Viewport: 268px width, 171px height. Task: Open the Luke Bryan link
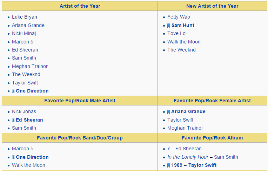point(24,17)
